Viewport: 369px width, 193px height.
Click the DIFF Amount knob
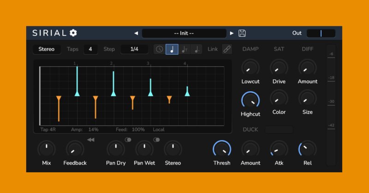(308, 68)
